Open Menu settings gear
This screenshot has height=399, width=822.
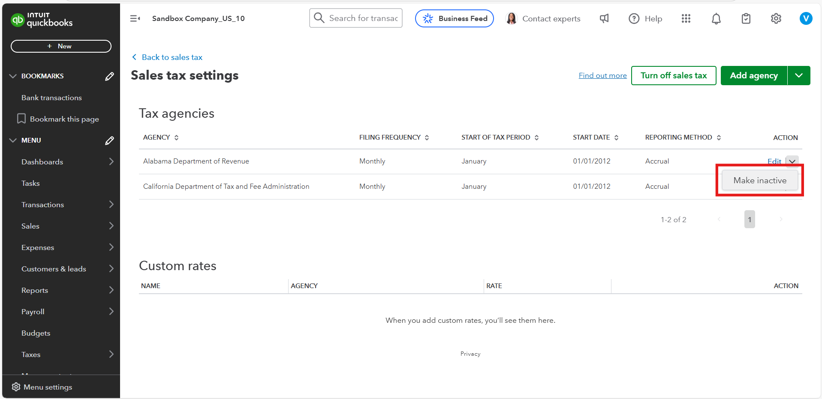click(16, 387)
